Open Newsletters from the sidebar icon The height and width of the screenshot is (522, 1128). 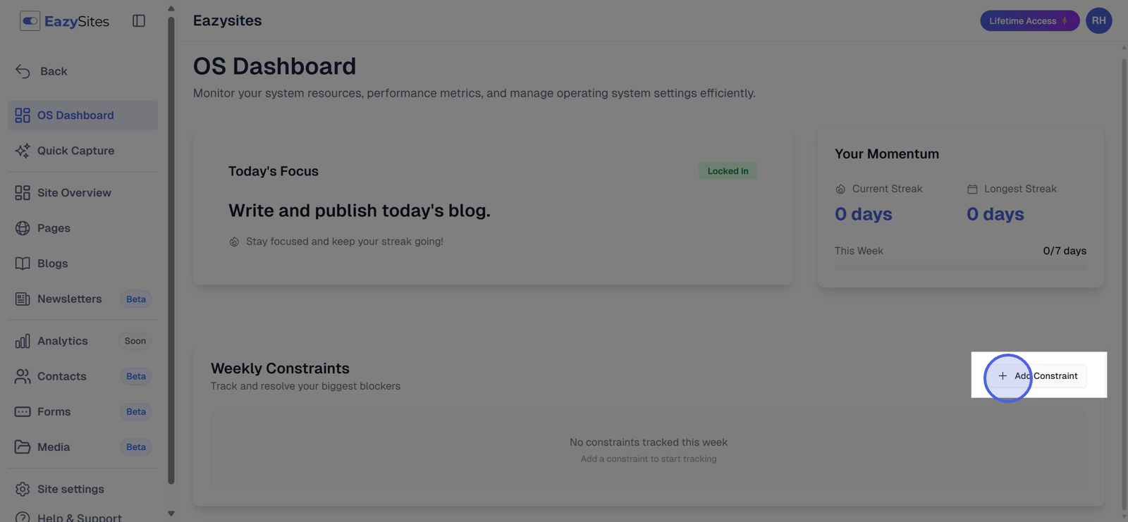22,299
